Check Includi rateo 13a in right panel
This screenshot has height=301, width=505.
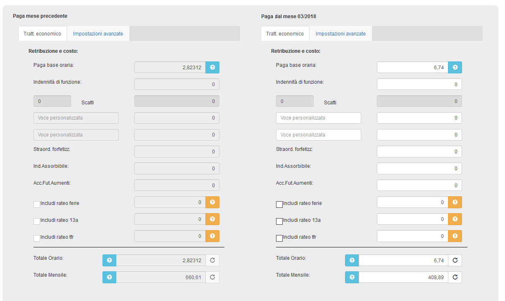pos(279,221)
